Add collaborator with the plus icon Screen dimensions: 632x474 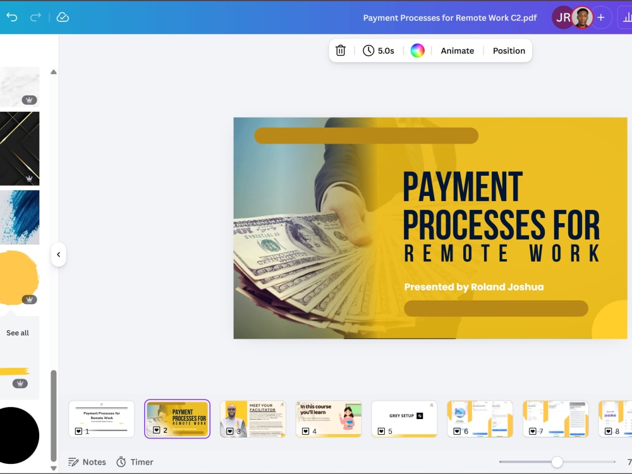pos(601,17)
